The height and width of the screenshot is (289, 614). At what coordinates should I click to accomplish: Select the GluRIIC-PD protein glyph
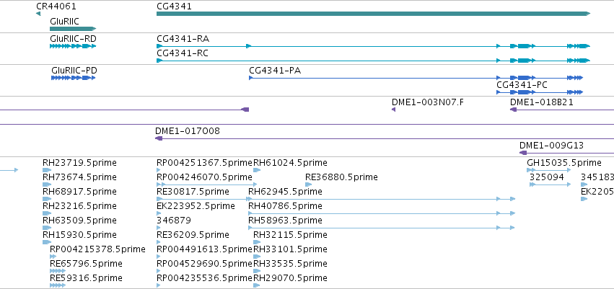[x=73, y=78]
